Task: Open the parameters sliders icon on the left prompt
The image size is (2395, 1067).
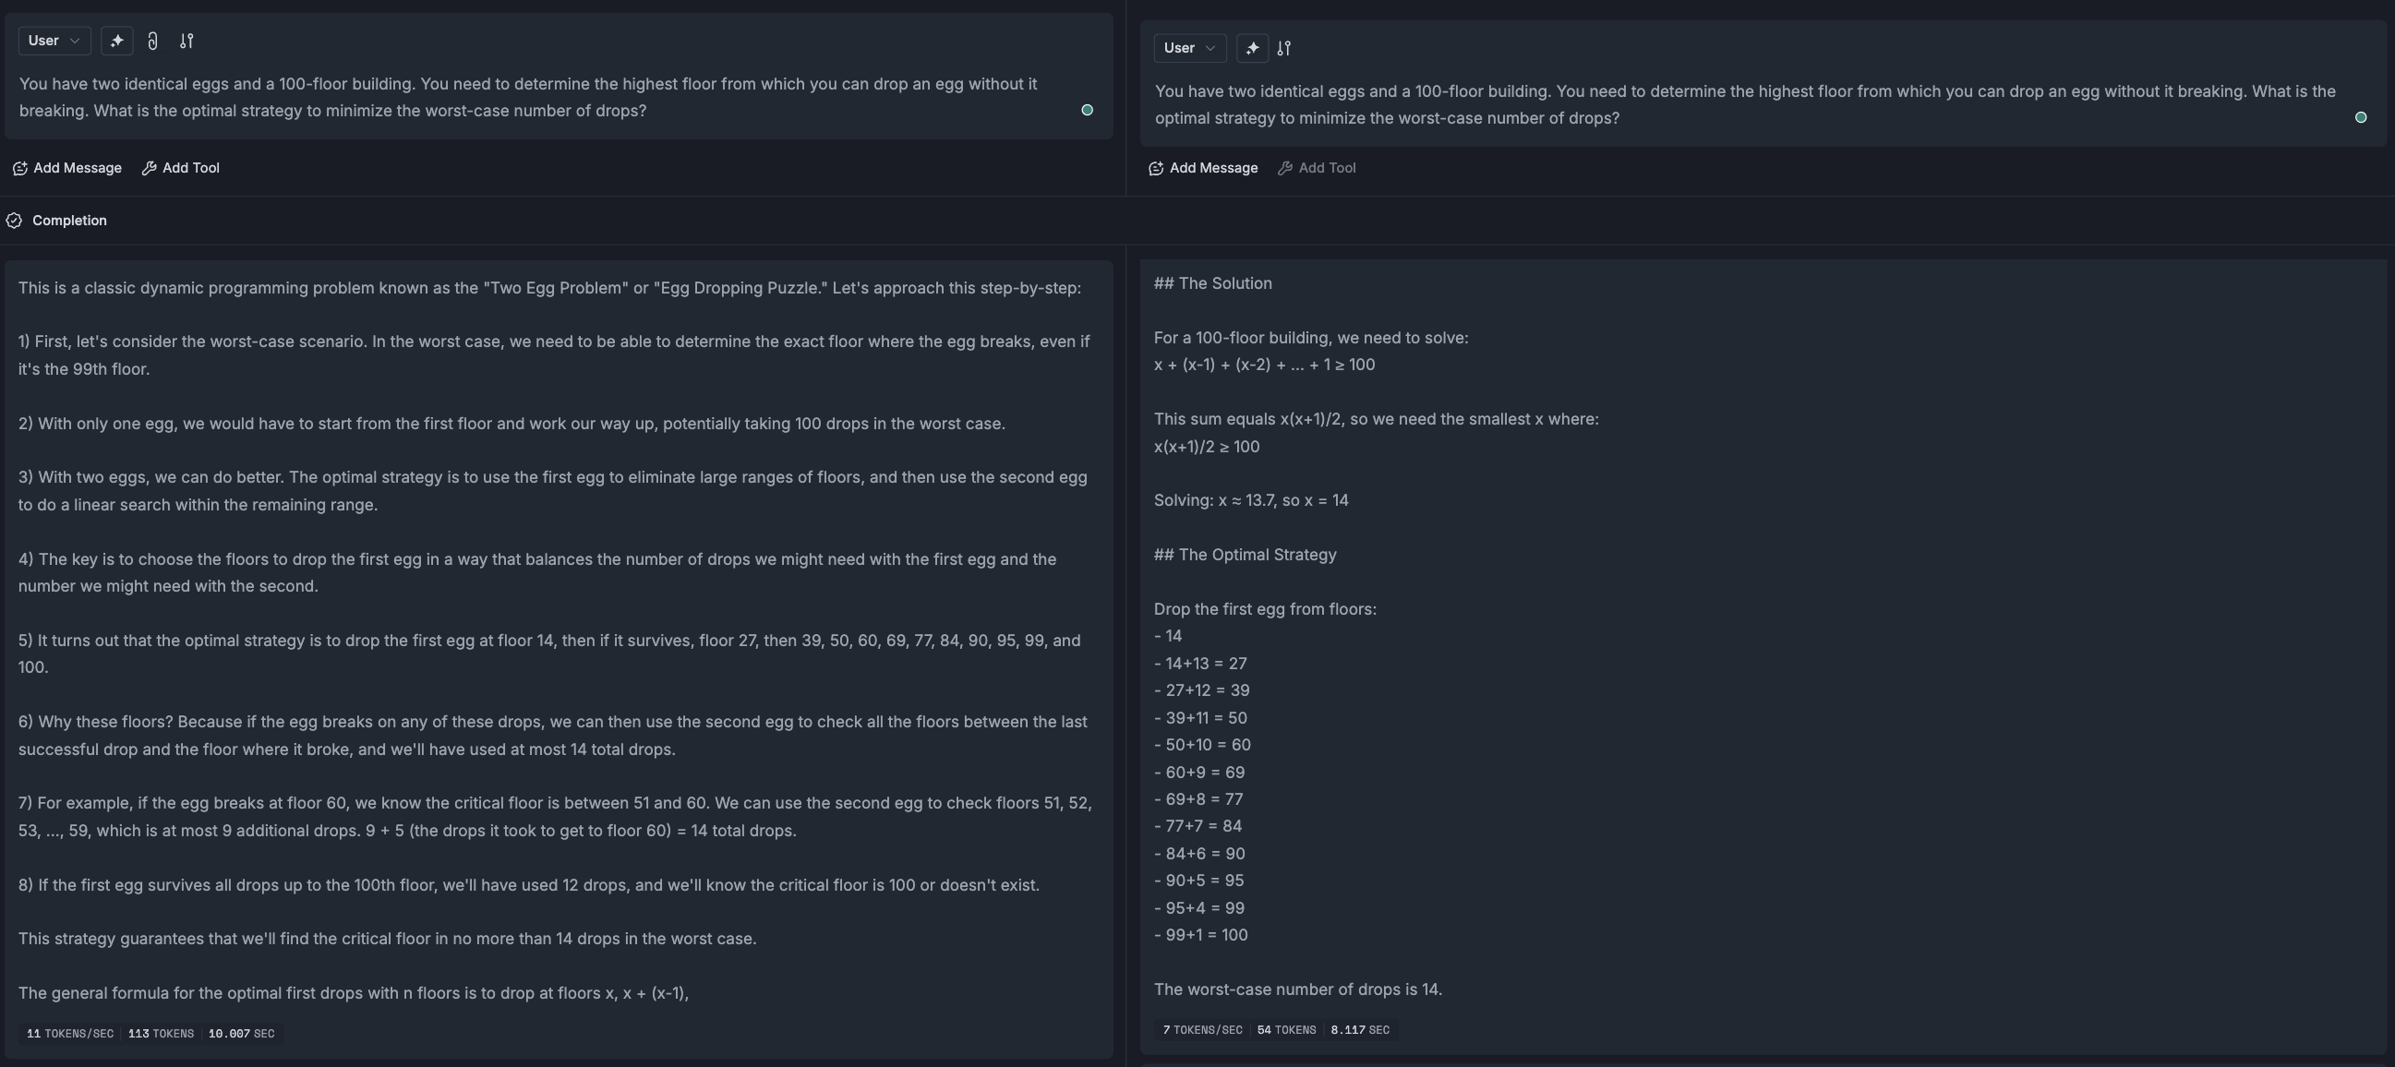Action: coord(186,41)
